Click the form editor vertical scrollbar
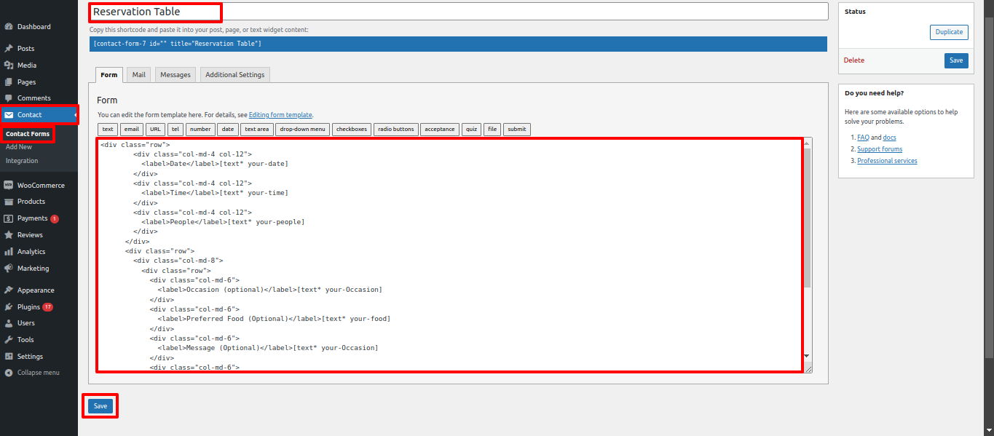The height and width of the screenshot is (436, 994). (807, 218)
